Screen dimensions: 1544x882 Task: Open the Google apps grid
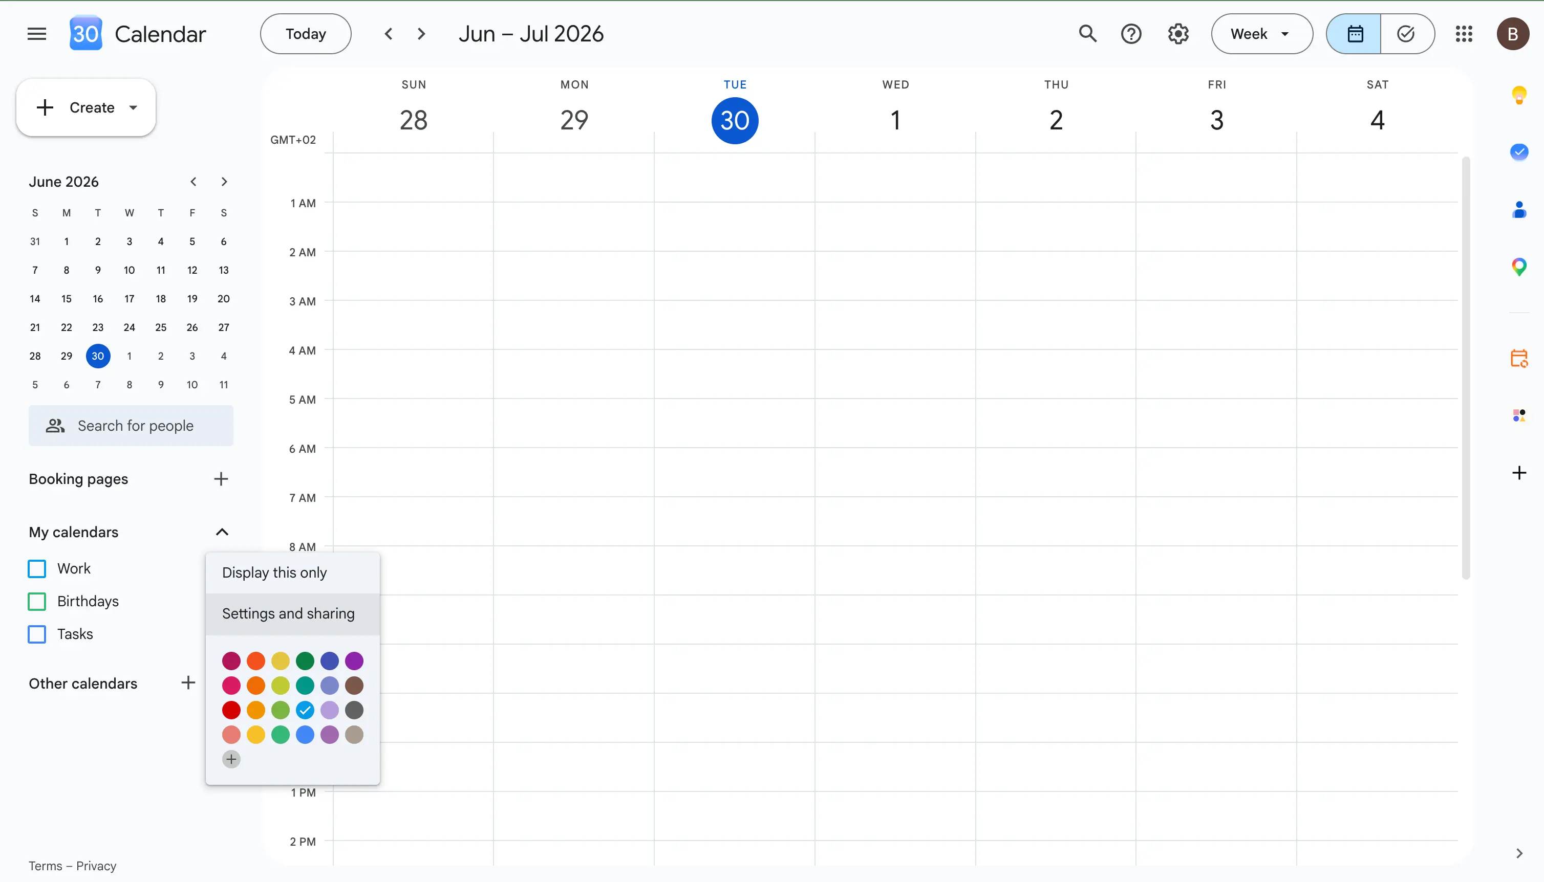pos(1464,34)
